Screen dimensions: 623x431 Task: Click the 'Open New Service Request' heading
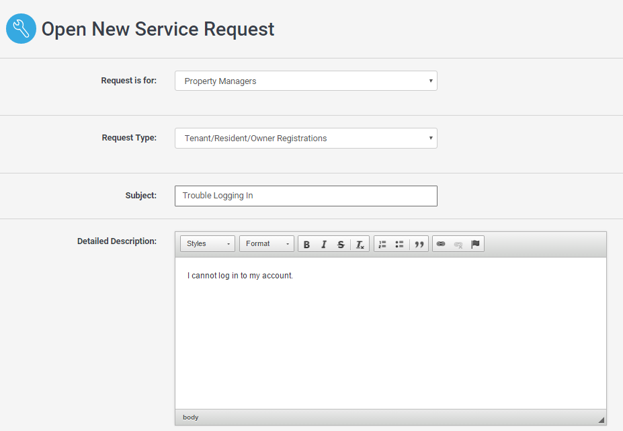pos(158,30)
